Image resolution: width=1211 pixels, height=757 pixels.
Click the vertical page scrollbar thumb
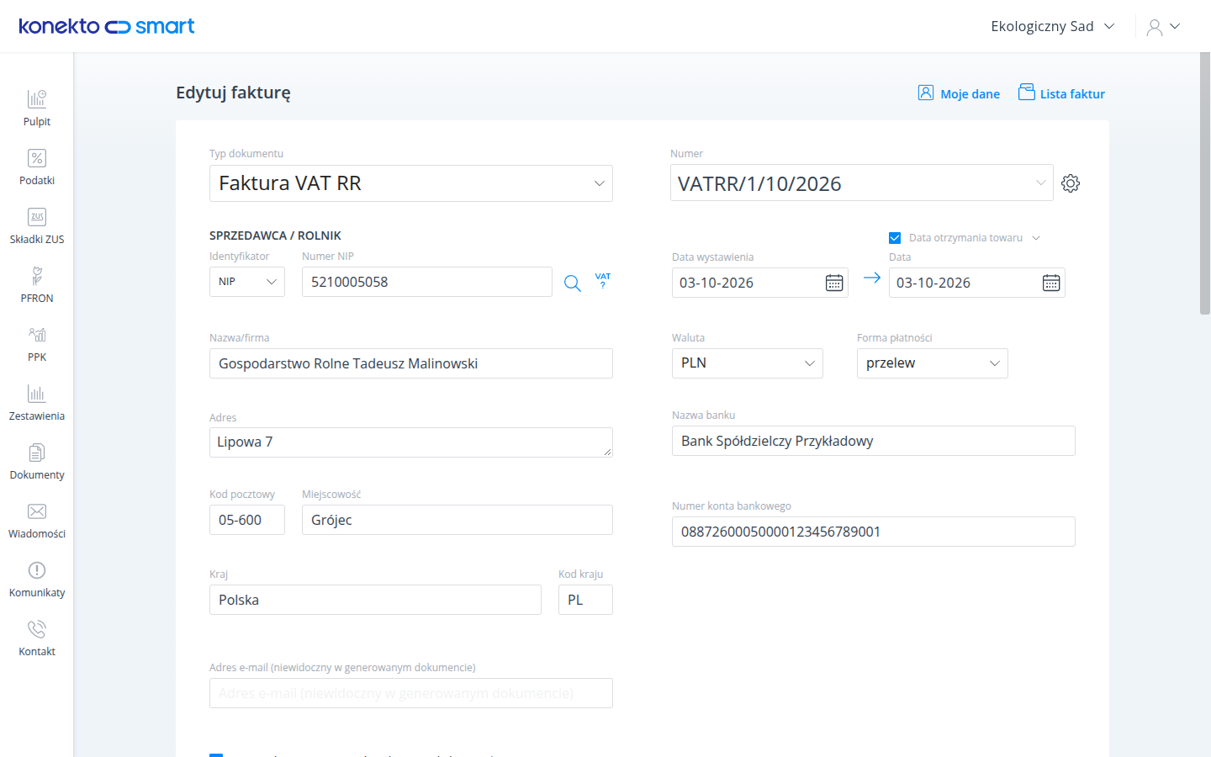(1205, 183)
